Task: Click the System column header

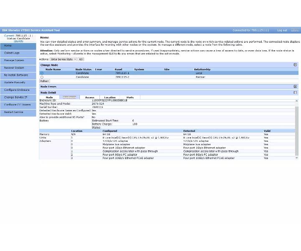Action: click(x=139, y=69)
